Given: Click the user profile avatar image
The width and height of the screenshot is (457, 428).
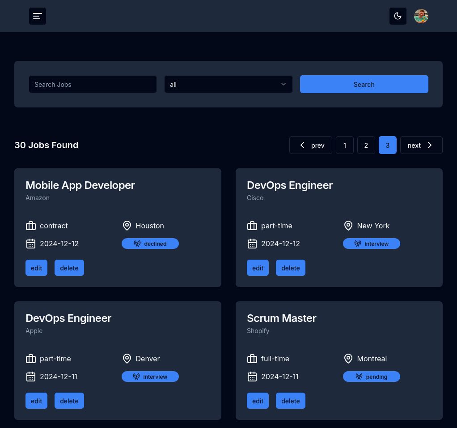Looking at the screenshot, I should point(421,16).
